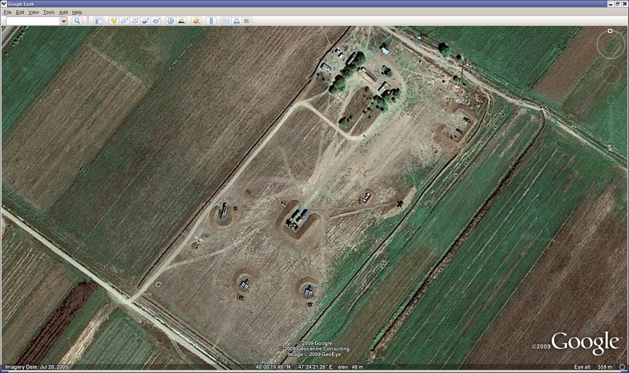Toggle sunlight across the landscape
Viewport: 629px width, 373px height.
tap(181, 21)
